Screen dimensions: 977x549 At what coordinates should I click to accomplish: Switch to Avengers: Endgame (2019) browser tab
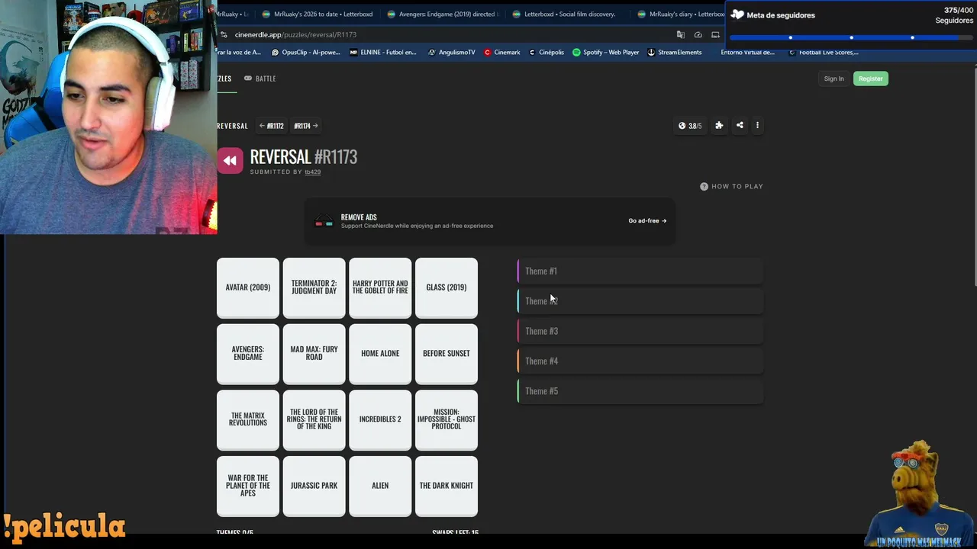tap(442, 14)
